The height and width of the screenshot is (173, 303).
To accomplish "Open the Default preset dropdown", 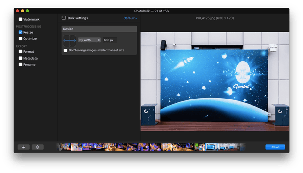I will click(130, 18).
